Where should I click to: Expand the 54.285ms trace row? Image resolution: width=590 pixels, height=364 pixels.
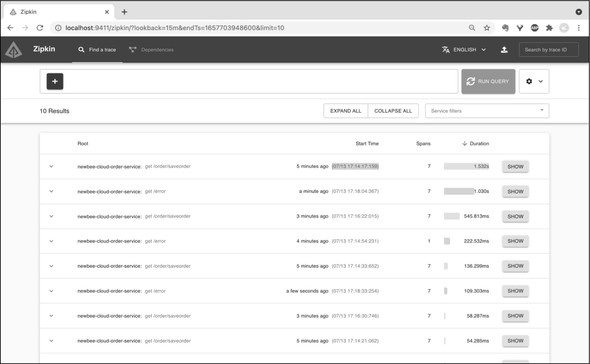click(x=51, y=341)
